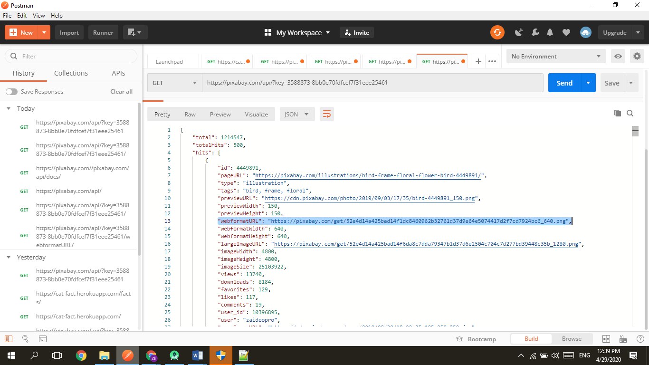649x365 pixels.
Task: Open the tab options three-dots icon
Action: [x=492, y=61]
